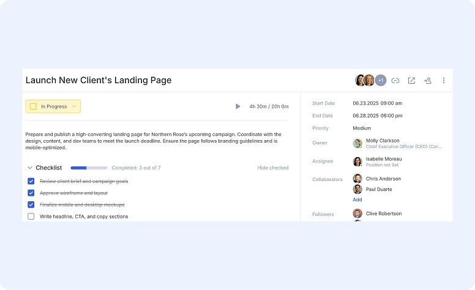Image resolution: width=475 pixels, height=290 pixels.
Task: Click Molly Clarkson's owner avatar
Action: 357,143
